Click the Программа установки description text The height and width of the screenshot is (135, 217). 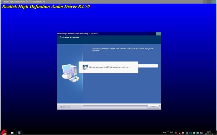click(x=123, y=50)
